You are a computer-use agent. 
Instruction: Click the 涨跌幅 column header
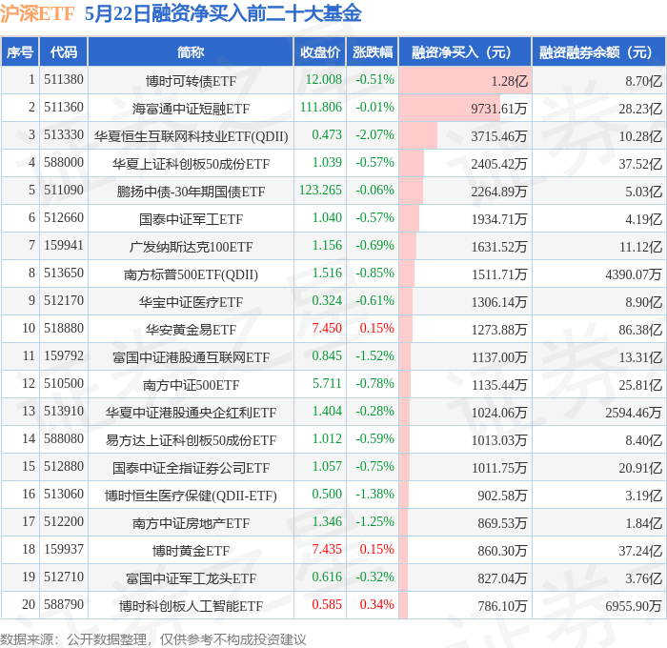click(373, 51)
